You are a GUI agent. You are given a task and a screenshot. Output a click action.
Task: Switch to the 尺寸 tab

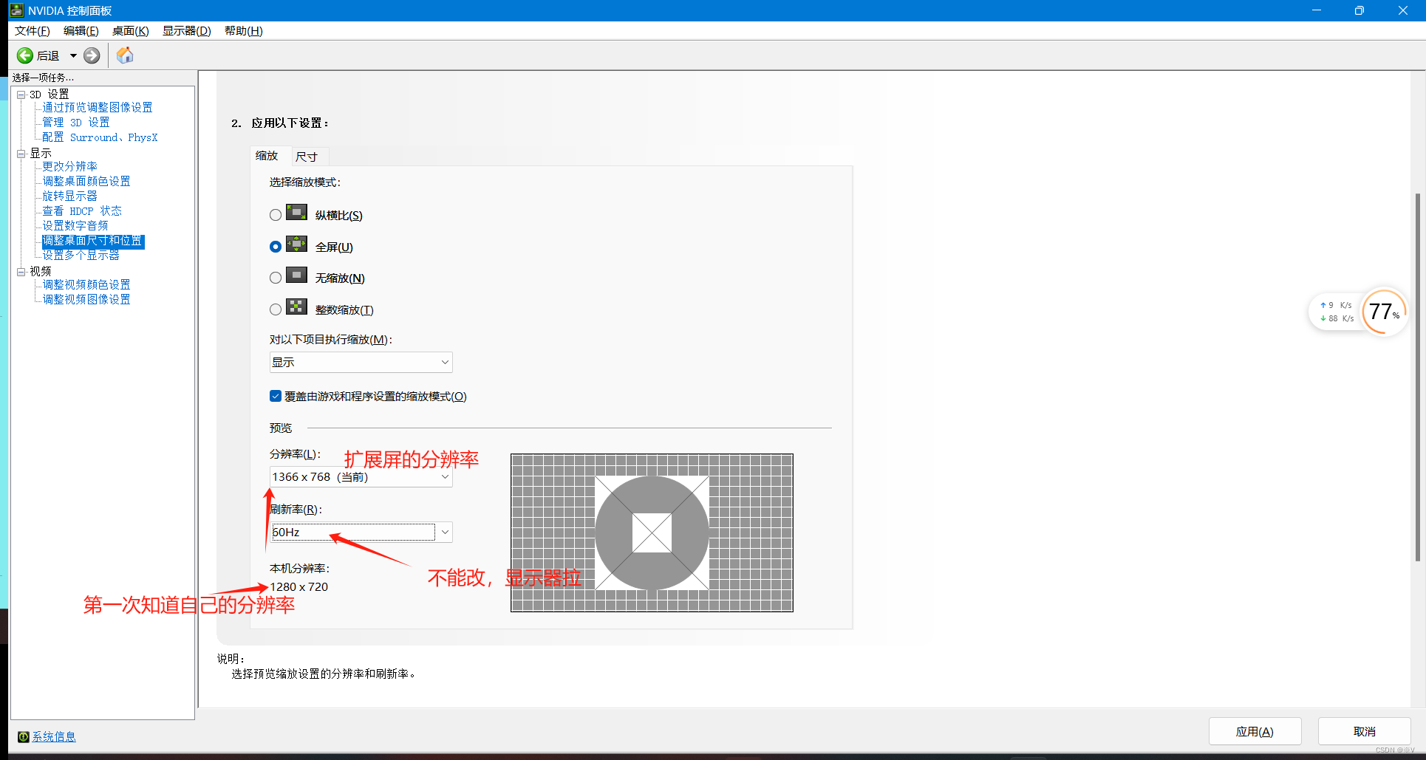pyautogui.click(x=307, y=157)
